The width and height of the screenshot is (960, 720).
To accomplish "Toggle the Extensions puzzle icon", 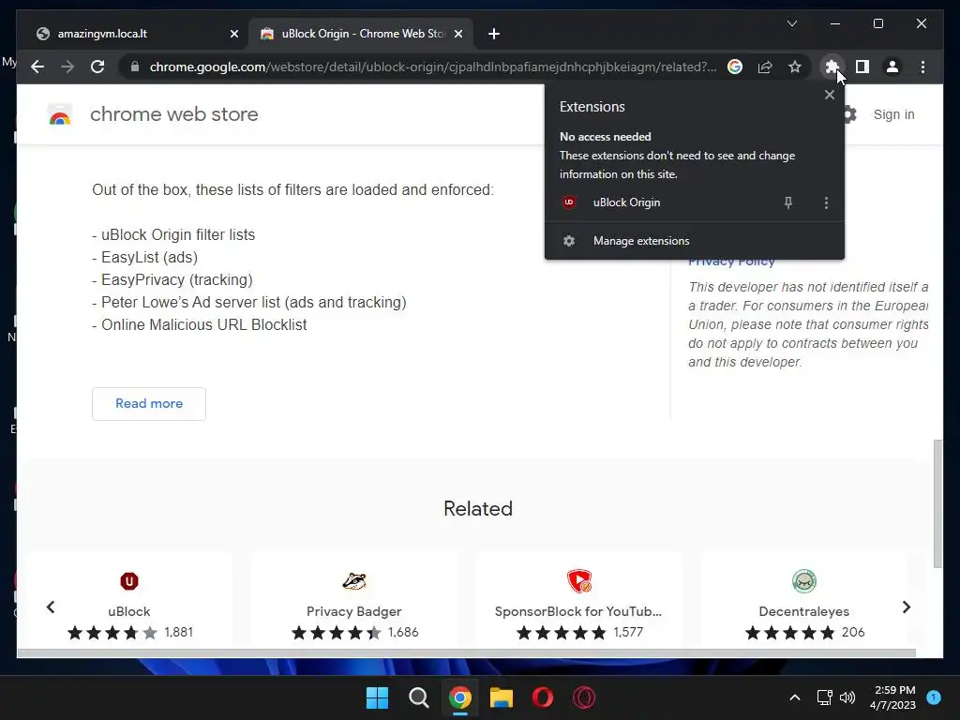I will (832, 67).
